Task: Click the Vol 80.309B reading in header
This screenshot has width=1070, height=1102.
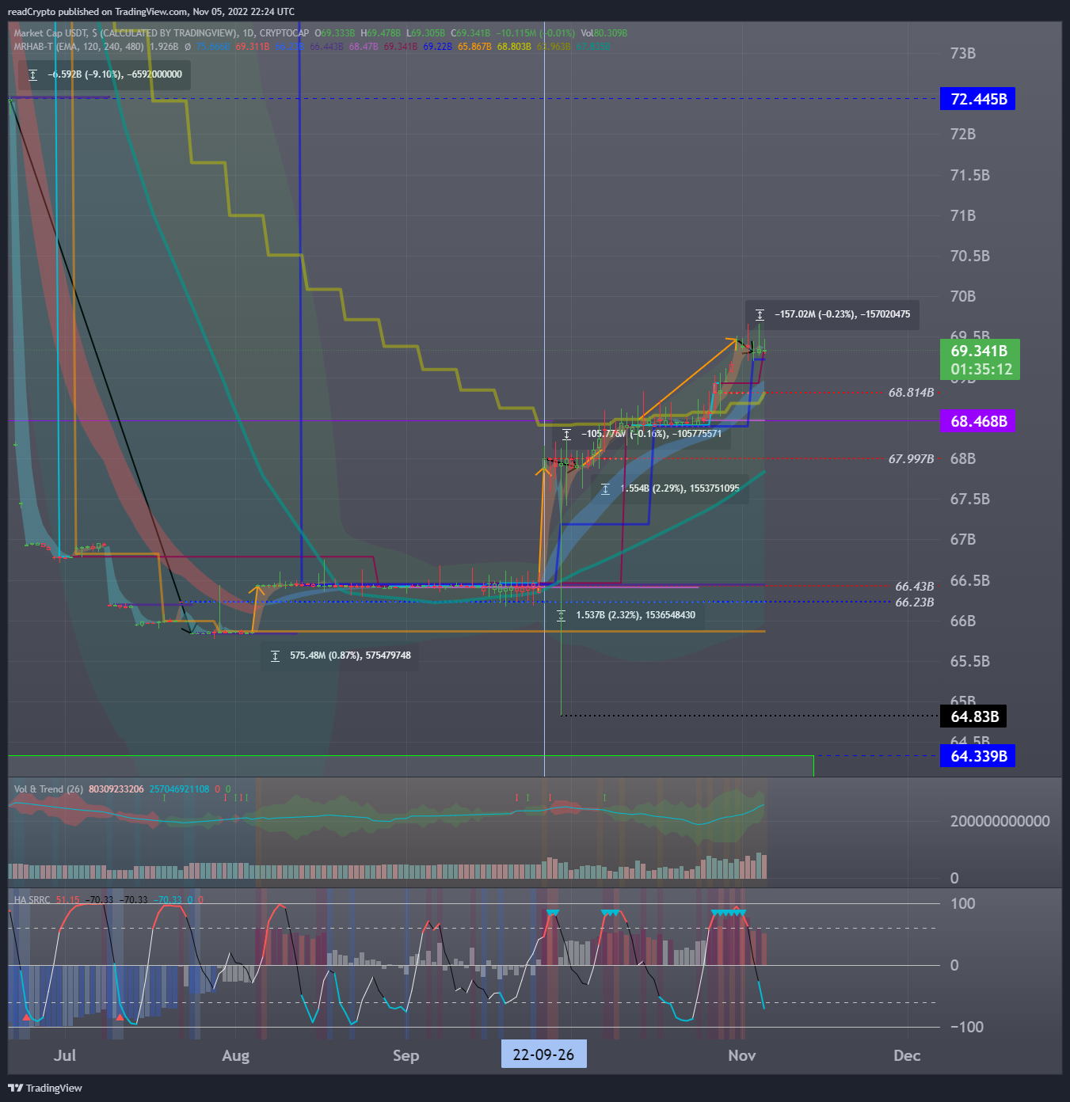Action: click(604, 33)
